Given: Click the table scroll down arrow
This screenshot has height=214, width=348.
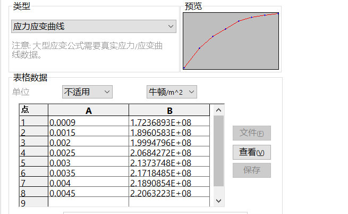Looking at the screenshot, I should pos(218,201).
